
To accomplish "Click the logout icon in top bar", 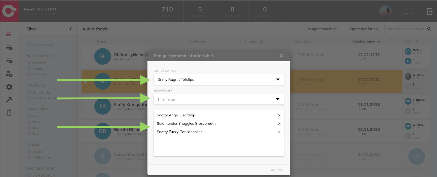I will [430, 11].
